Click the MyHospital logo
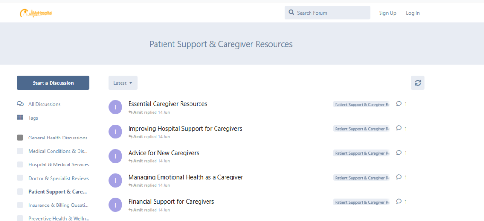The width and height of the screenshot is (484, 221). (36, 13)
